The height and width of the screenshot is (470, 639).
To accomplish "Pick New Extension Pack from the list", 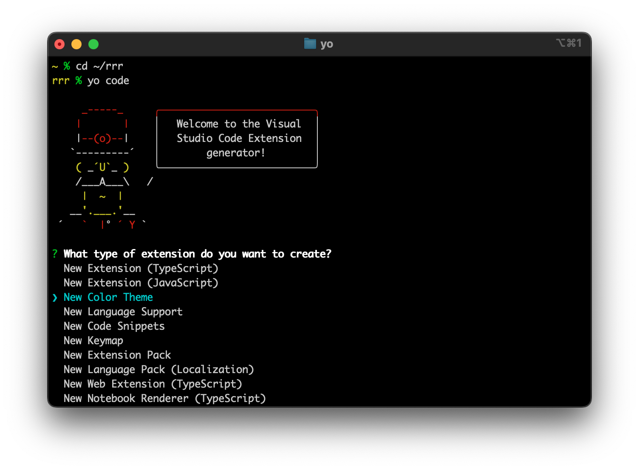I will pos(117,355).
